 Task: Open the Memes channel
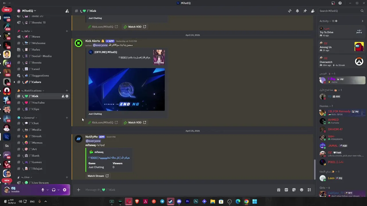click(x=43, y=143)
